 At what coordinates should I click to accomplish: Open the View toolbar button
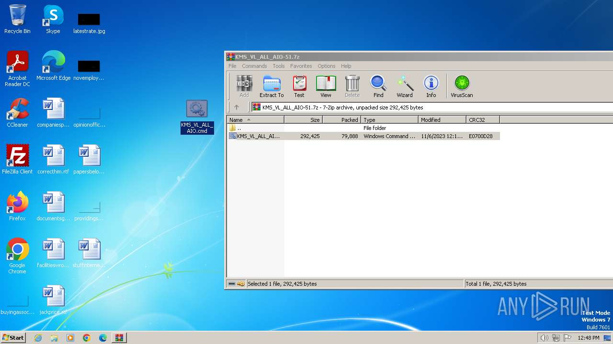[x=326, y=86]
